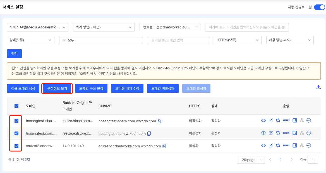Click the HTTPS icon in hosangtest.com row
Screen dimensions: 326x173
[x=286, y=133]
